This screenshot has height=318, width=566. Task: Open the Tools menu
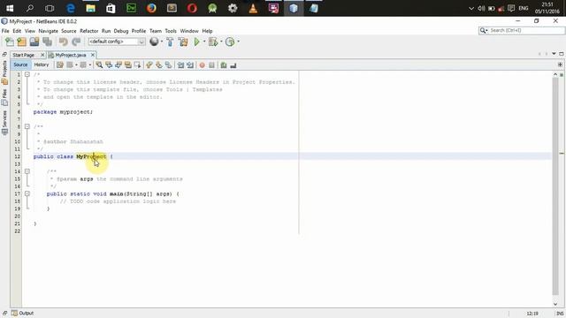[171, 31]
